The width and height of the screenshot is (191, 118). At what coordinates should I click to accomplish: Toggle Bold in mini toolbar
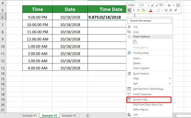[x=129, y=10]
